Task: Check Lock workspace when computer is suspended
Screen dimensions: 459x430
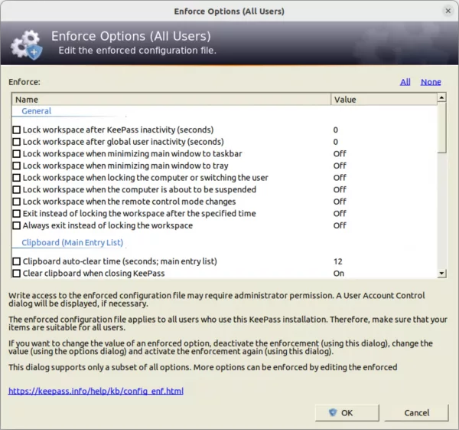Action: (x=17, y=189)
